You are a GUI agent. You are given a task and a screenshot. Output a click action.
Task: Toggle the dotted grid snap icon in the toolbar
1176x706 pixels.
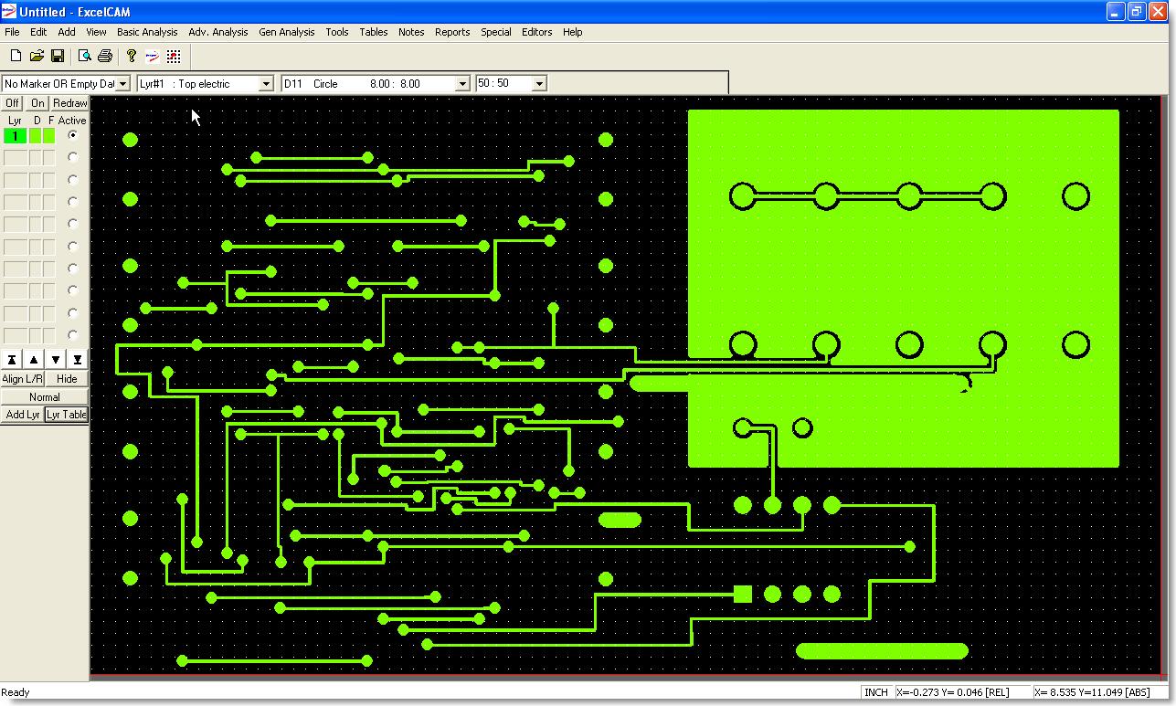click(x=174, y=57)
